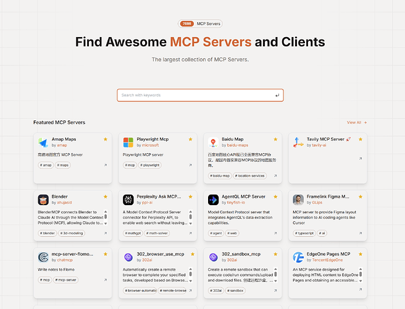Click Blender description scroll down arrow

(106, 224)
